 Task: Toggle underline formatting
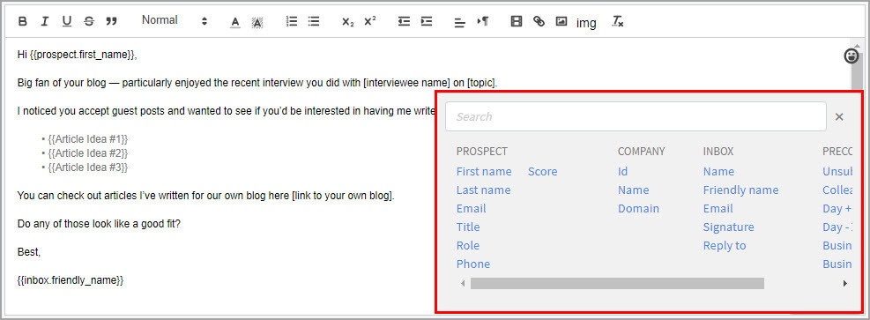[x=67, y=22]
